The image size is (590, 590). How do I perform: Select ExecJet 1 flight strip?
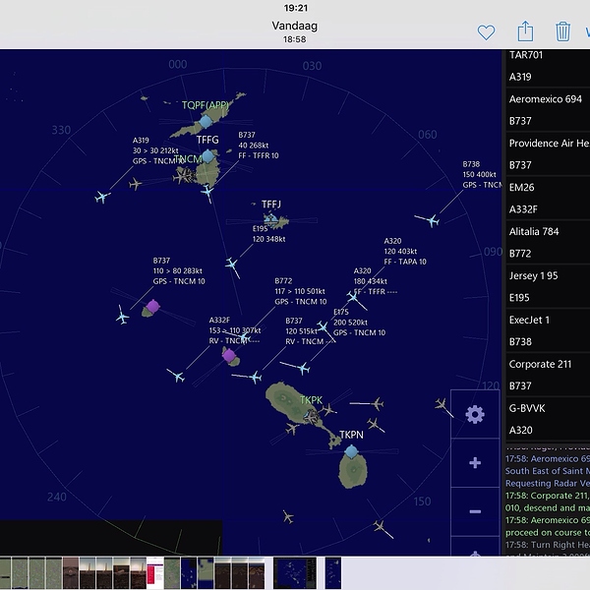pos(548,330)
